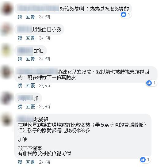Reply to the 超級白目小孩 comment
This screenshot has height=167, width=168.
30,38
